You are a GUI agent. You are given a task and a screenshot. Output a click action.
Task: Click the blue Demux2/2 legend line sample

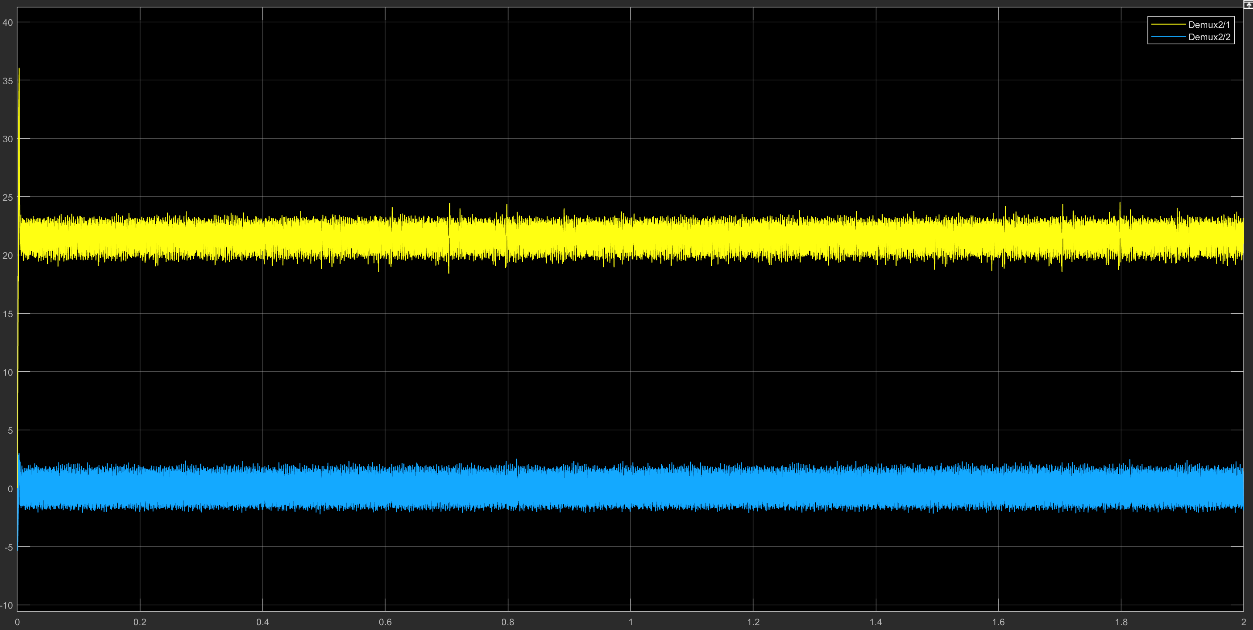coord(1168,37)
